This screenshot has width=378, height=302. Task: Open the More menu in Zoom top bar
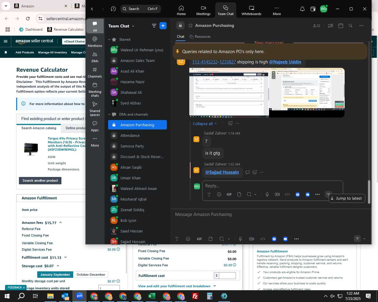[277, 10]
